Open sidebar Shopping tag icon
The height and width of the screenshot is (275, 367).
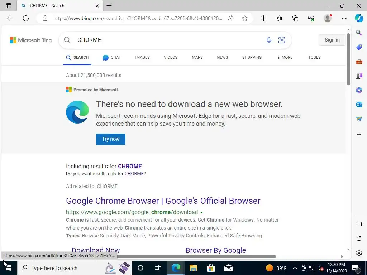[x=359, y=47]
